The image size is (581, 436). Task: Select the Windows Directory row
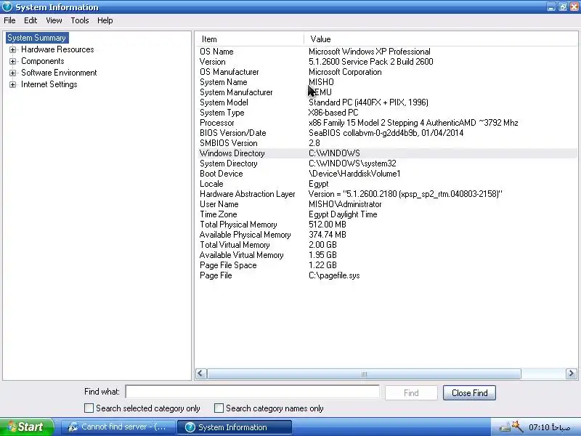(387, 153)
